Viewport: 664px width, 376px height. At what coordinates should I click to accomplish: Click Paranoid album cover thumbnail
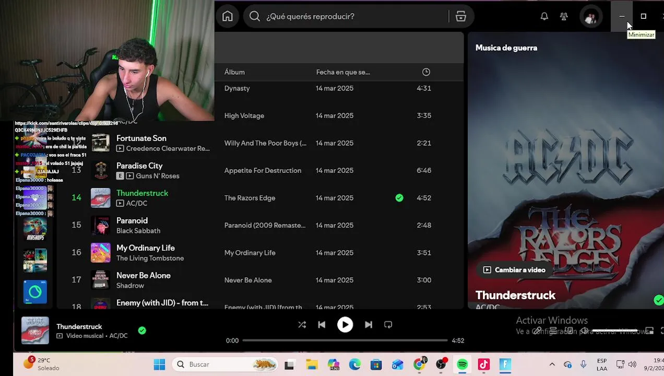pos(100,225)
